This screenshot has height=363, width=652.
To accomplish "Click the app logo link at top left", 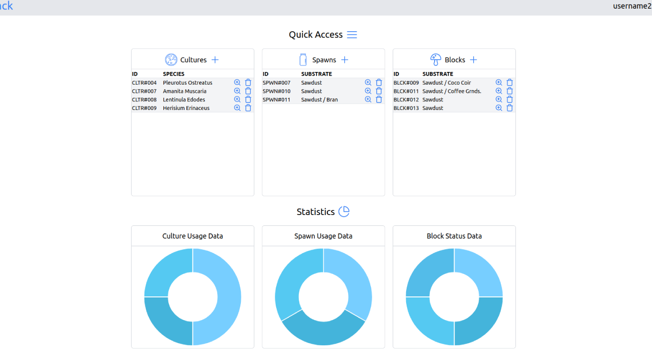I will (6, 6).
